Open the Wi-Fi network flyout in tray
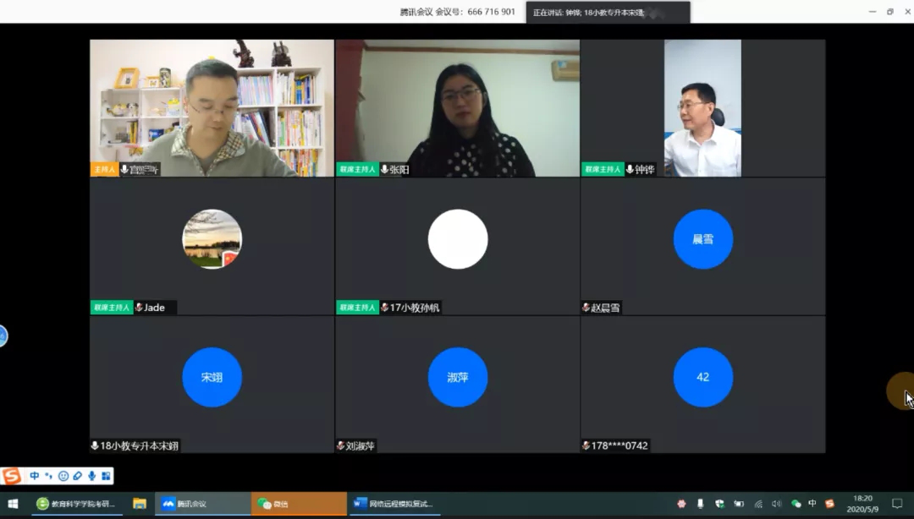This screenshot has width=914, height=519. (x=757, y=504)
